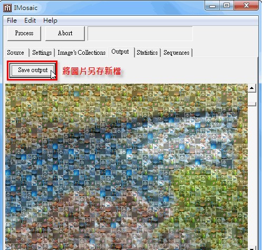This screenshot has width=262, height=250.
Task: Click the scrollbar down arrow at bottom
Action: click(x=251, y=248)
